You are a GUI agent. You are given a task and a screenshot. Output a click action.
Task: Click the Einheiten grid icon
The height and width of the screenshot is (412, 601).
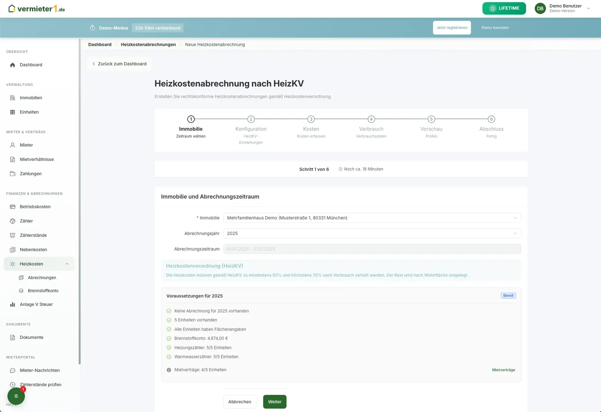12,112
